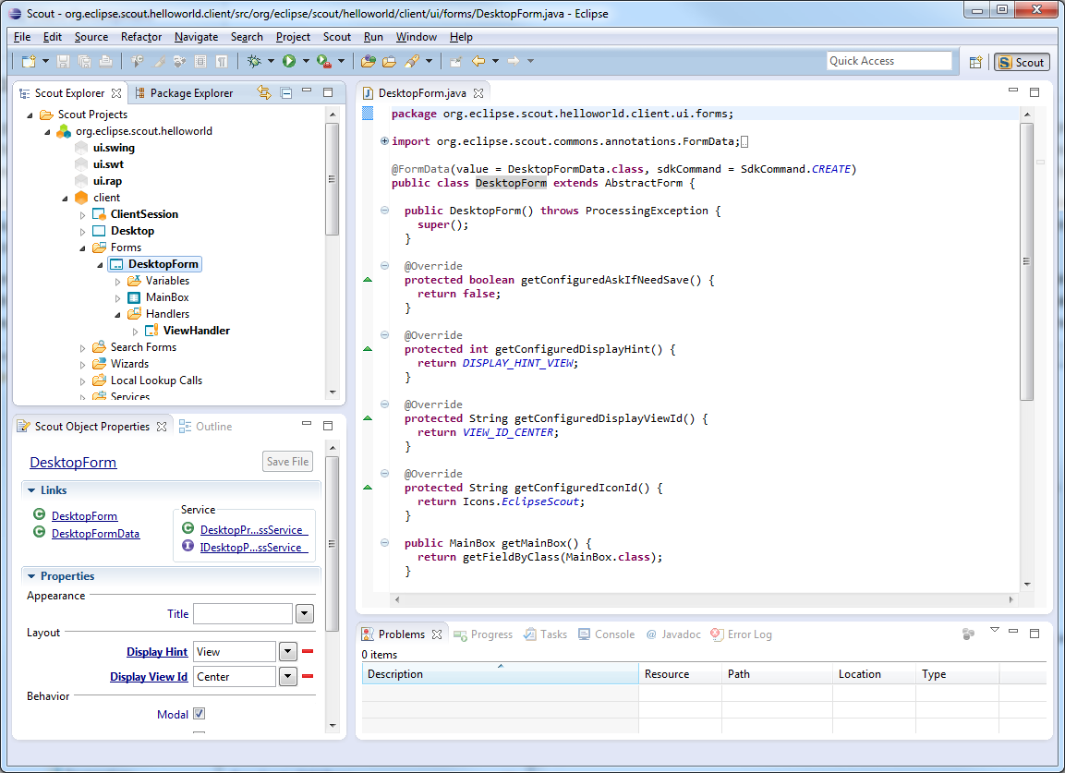Fold the DesktopForm constructor code block
The width and height of the screenshot is (1065, 773).
[x=384, y=211]
